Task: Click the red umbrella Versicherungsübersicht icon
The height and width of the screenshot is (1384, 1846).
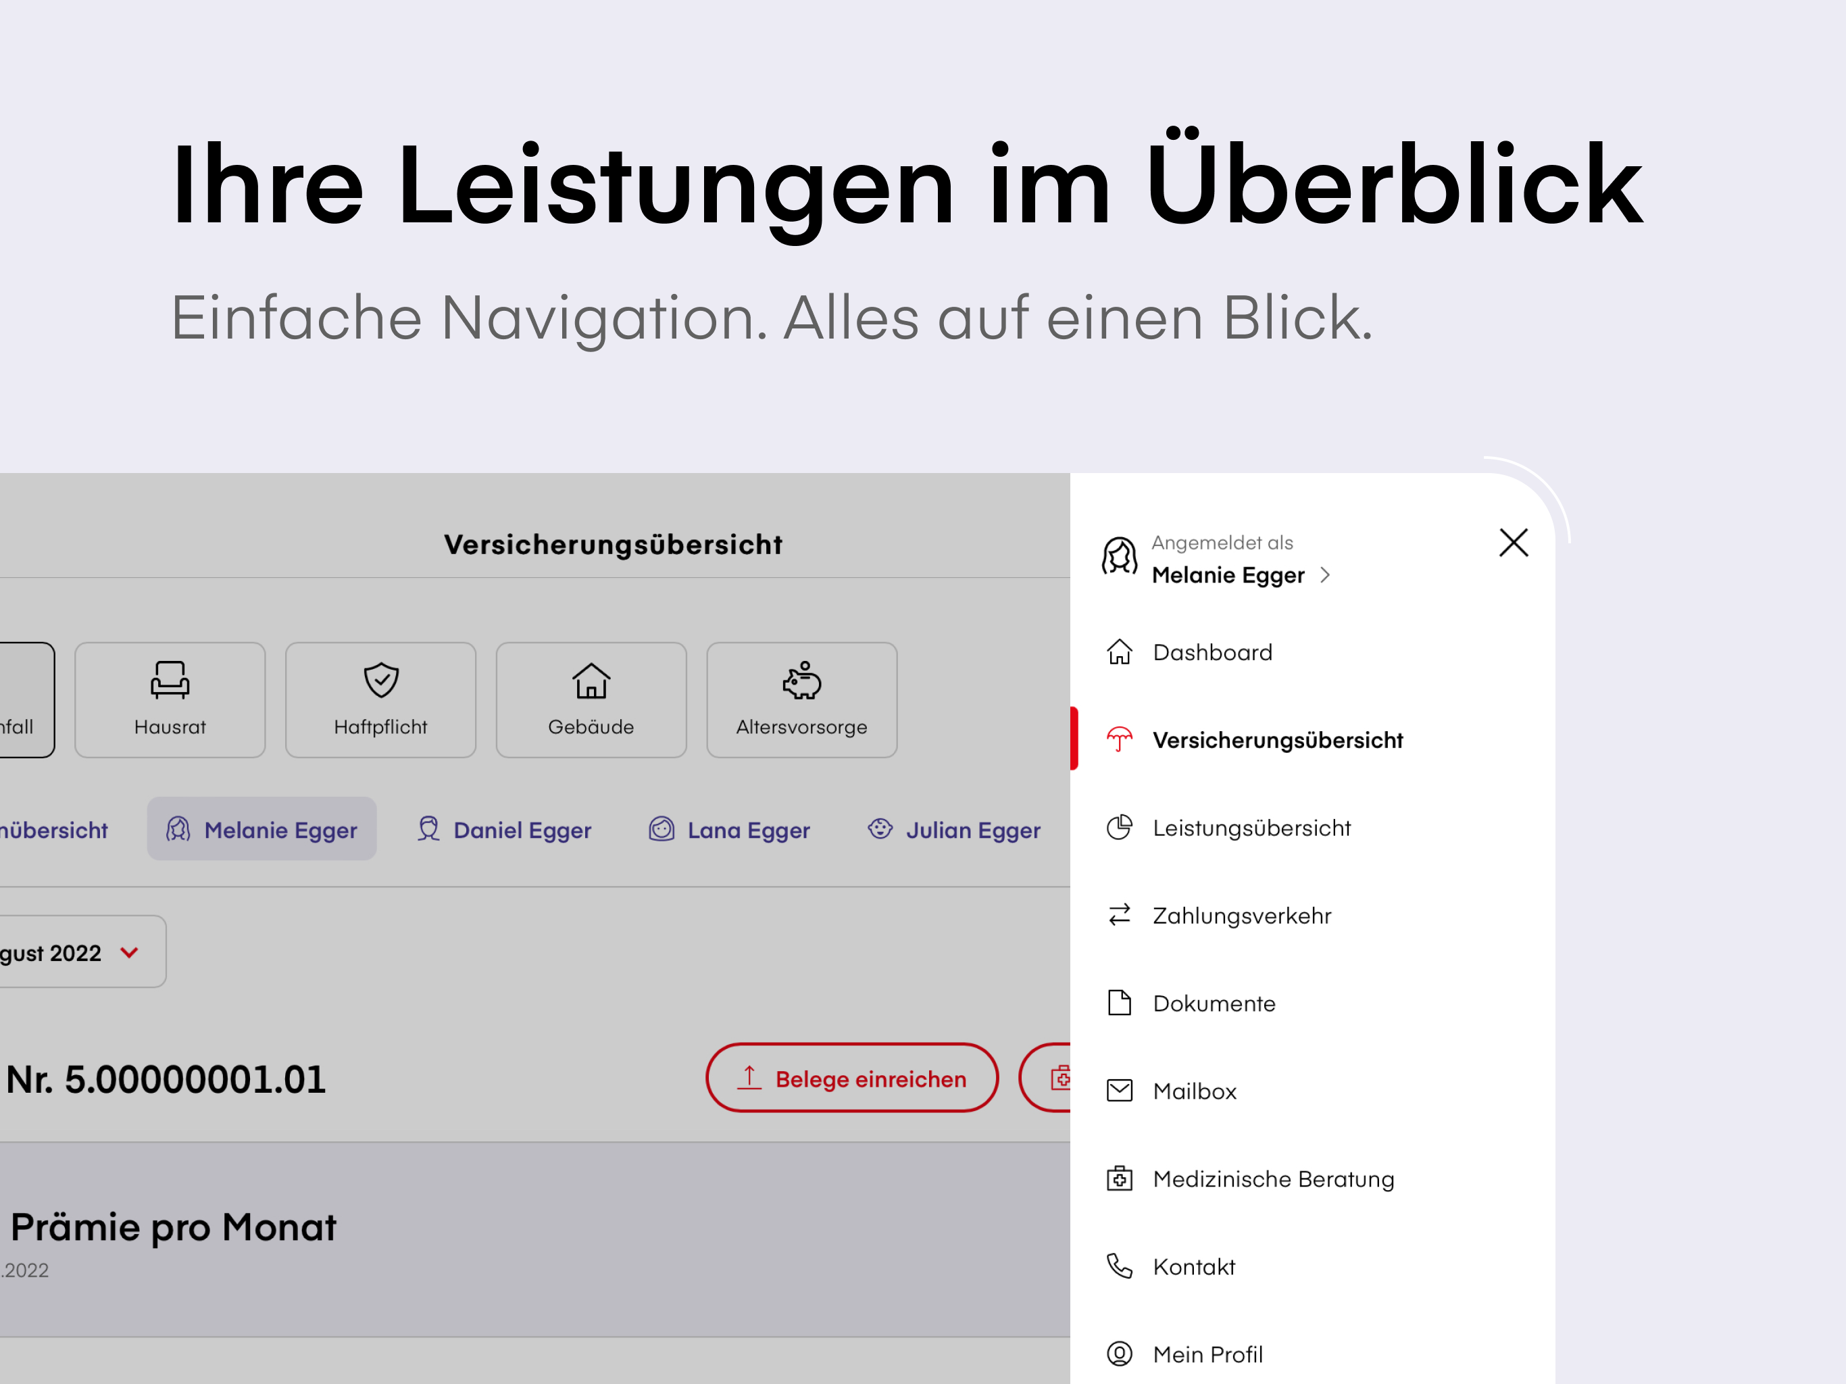Action: tap(1119, 739)
